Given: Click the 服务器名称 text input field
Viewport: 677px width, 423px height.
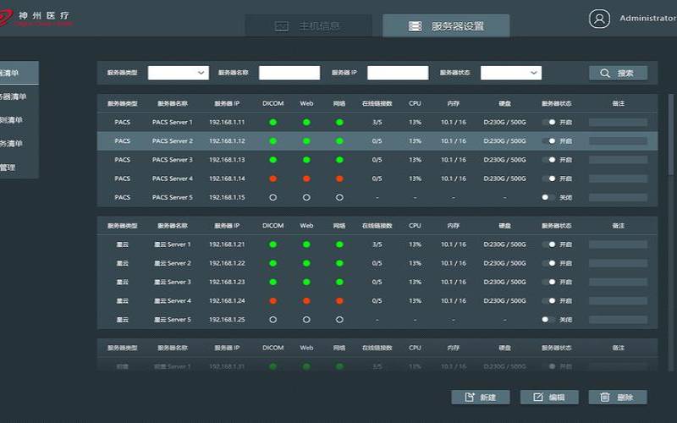Looking at the screenshot, I should click(289, 73).
